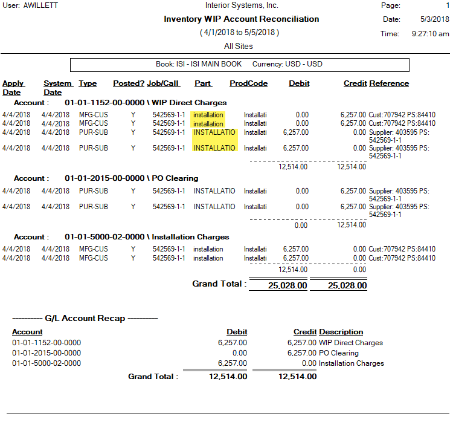Click the recap grand total credit 12,514.00

point(297,376)
